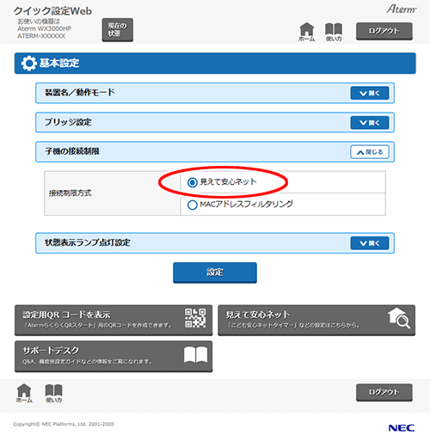Click the 基本設定 gear icon
The image size is (430, 447).
click(28, 64)
